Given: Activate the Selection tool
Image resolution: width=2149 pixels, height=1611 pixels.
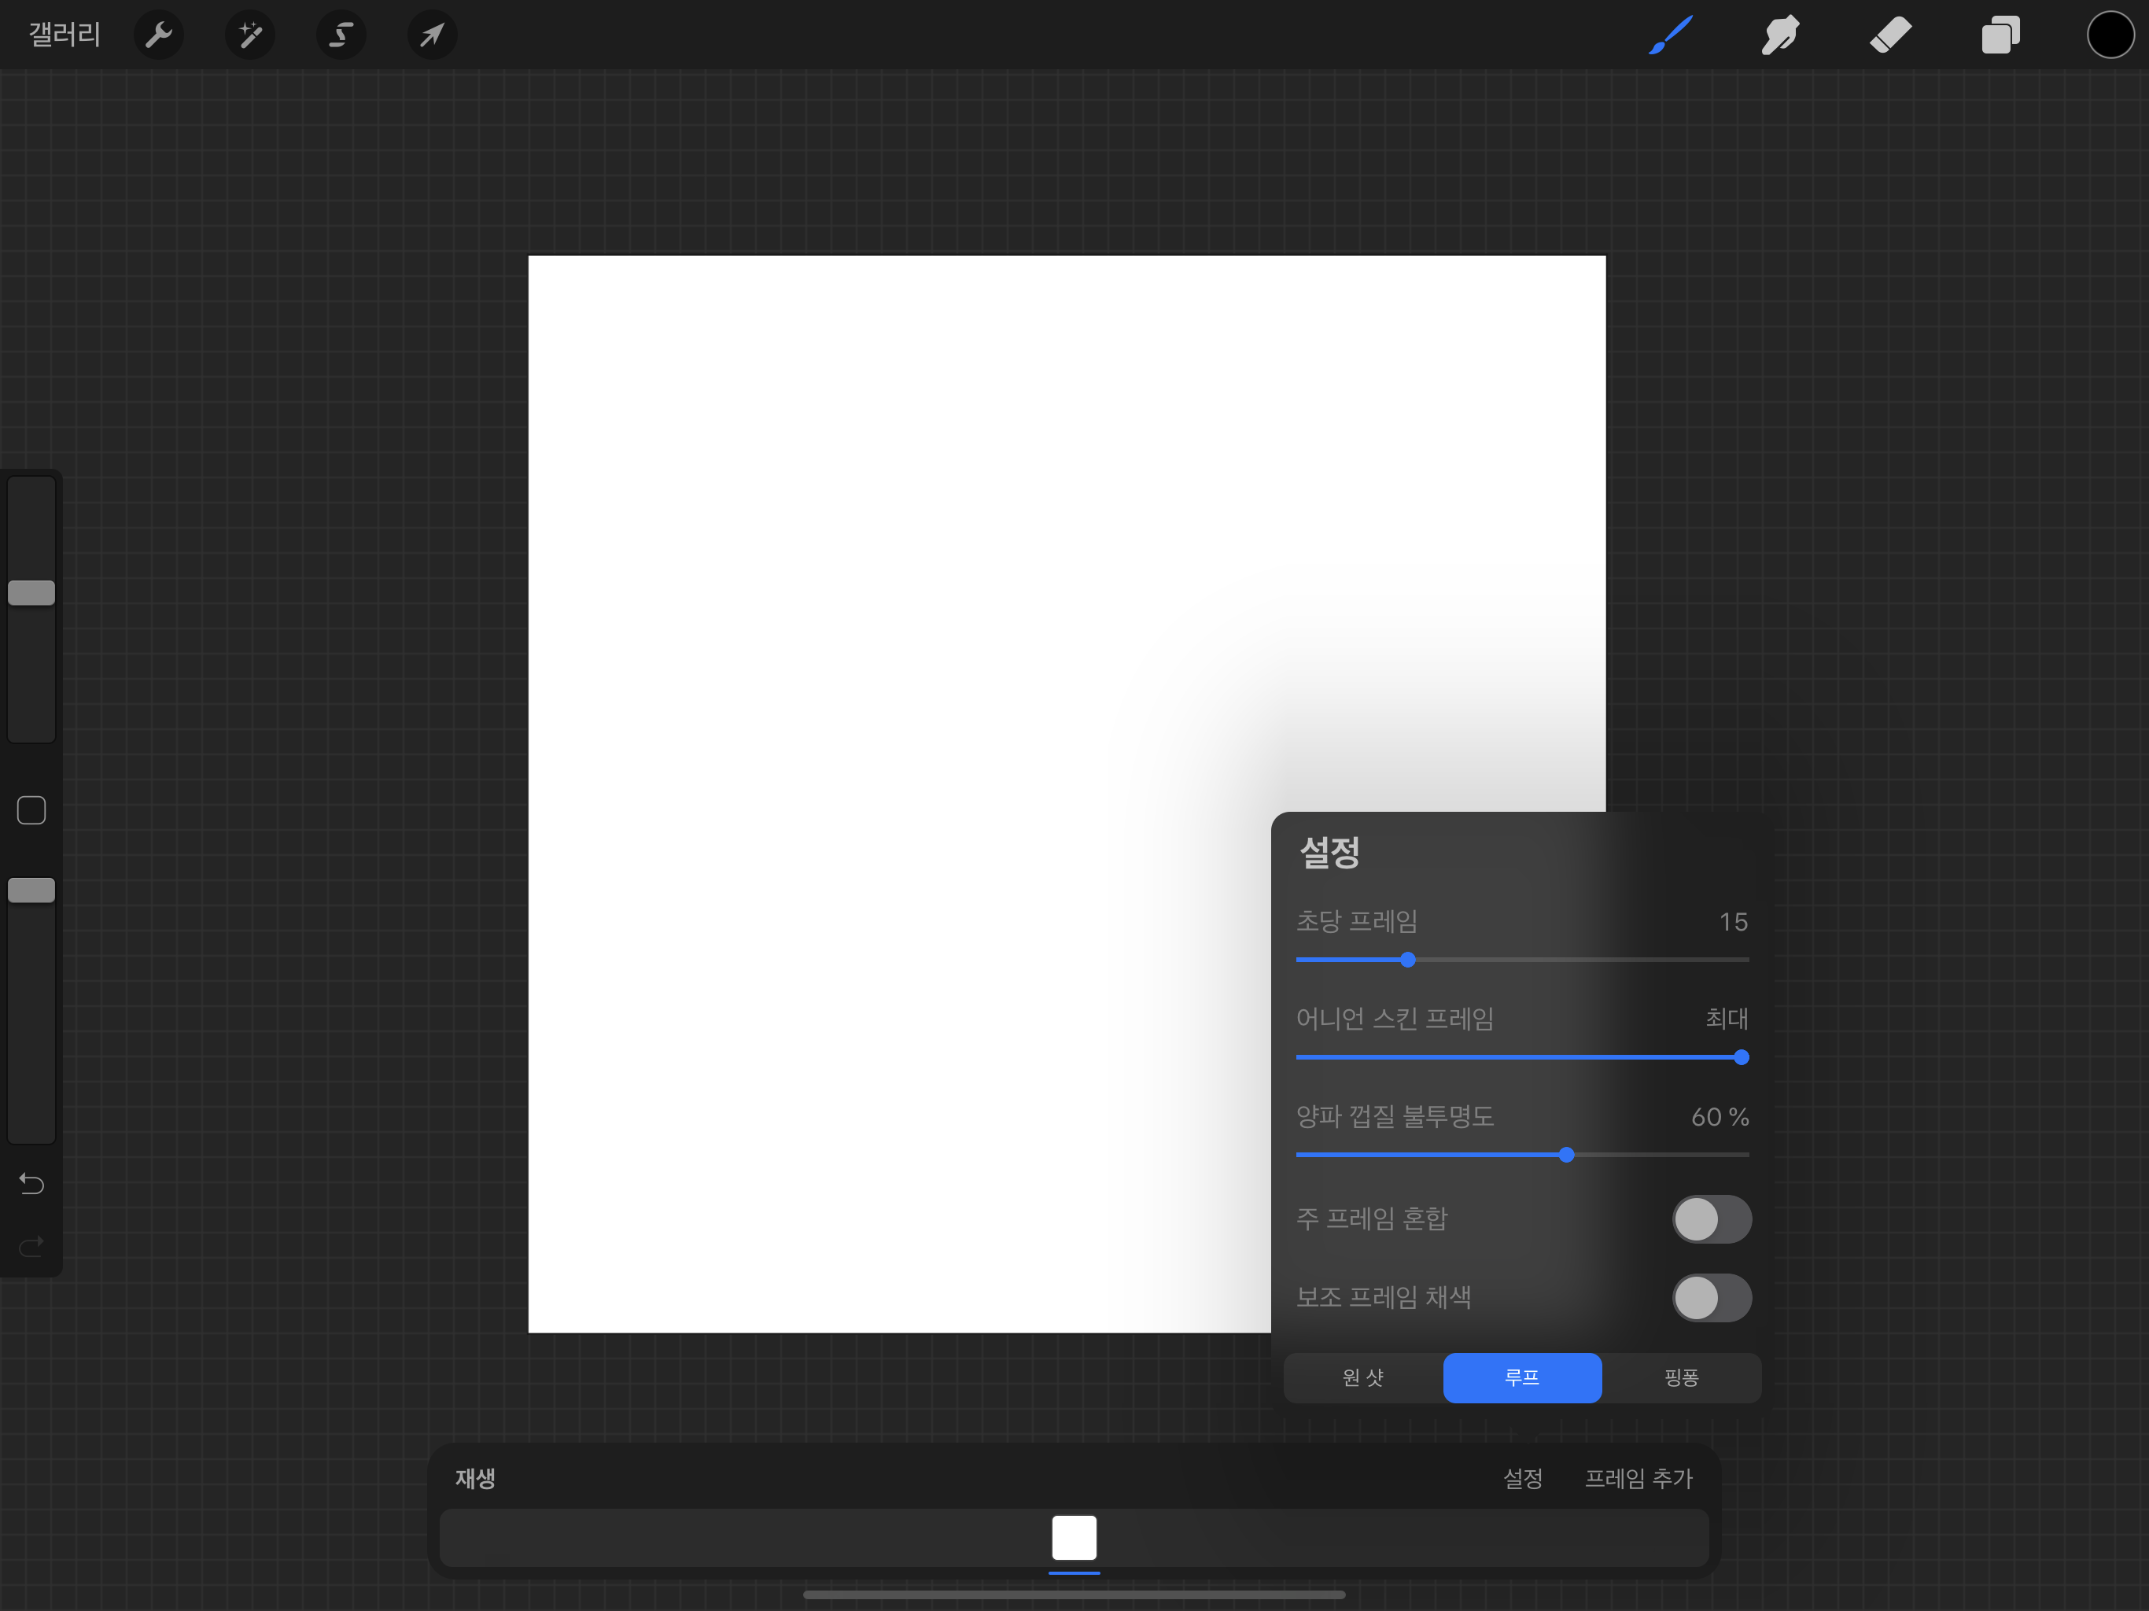Looking at the screenshot, I should point(341,36).
